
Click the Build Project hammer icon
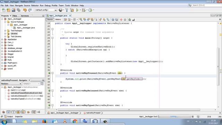[x=67, y=10]
